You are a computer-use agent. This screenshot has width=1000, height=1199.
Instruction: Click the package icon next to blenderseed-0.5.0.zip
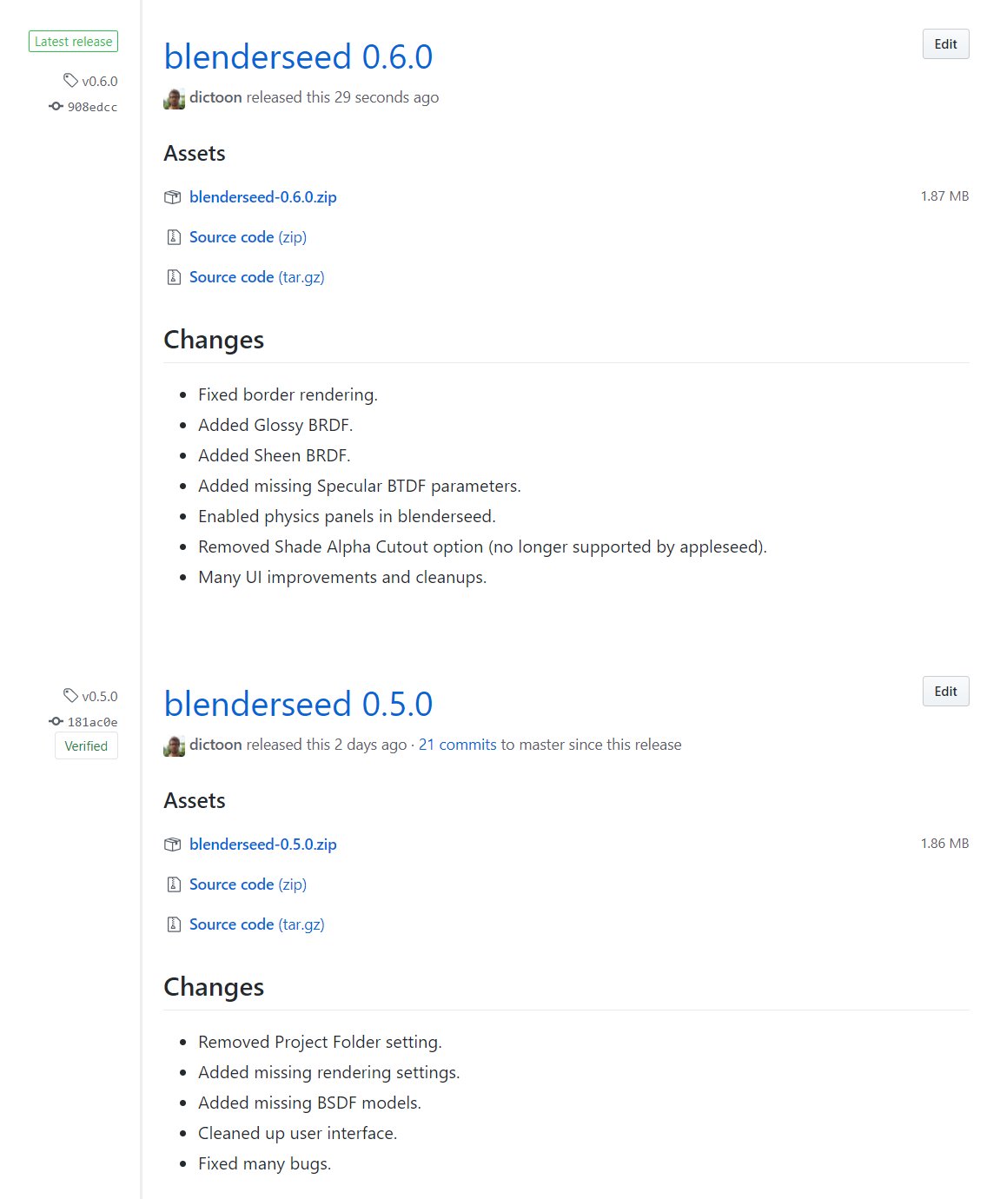[x=173, y=844]
